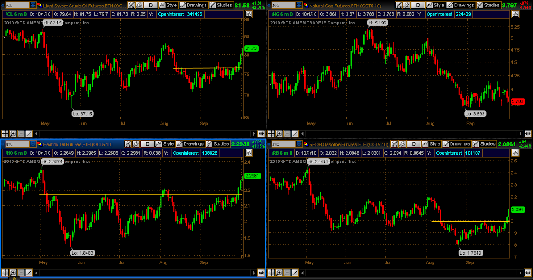Open the wrench settings icon in the /HO chart
533x280 pixels.
(136, 144)
